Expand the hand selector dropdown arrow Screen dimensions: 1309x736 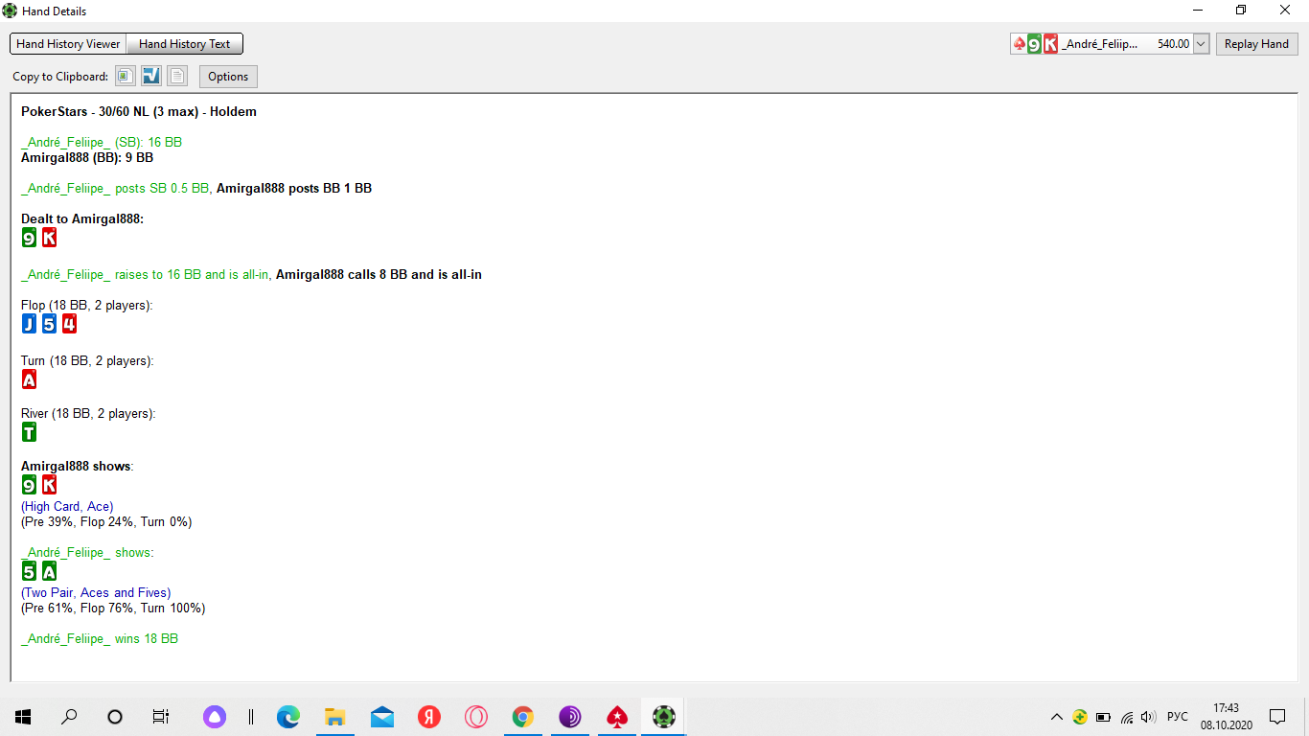click(x=1202, y=44)
